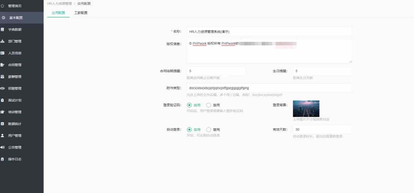Click the 有效天数 input field
This screenshot has height=193, width=414.
[x=322, y=129]
